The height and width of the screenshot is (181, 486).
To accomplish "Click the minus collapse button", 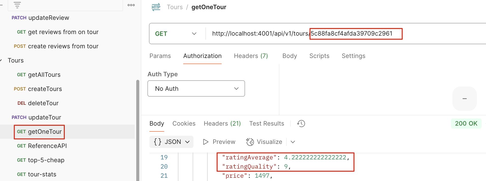I will point(464,99).
